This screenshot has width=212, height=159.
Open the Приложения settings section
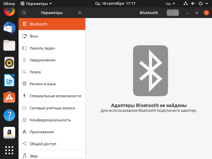click(52, 132)
